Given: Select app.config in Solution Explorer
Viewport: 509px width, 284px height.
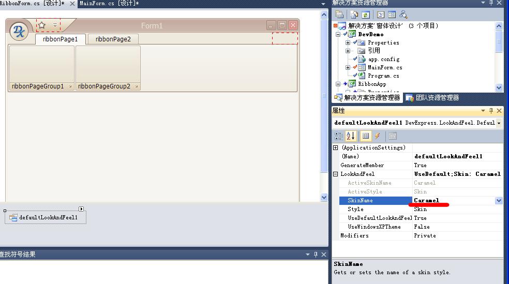Looking at the screenshot, I should (384, 59).
